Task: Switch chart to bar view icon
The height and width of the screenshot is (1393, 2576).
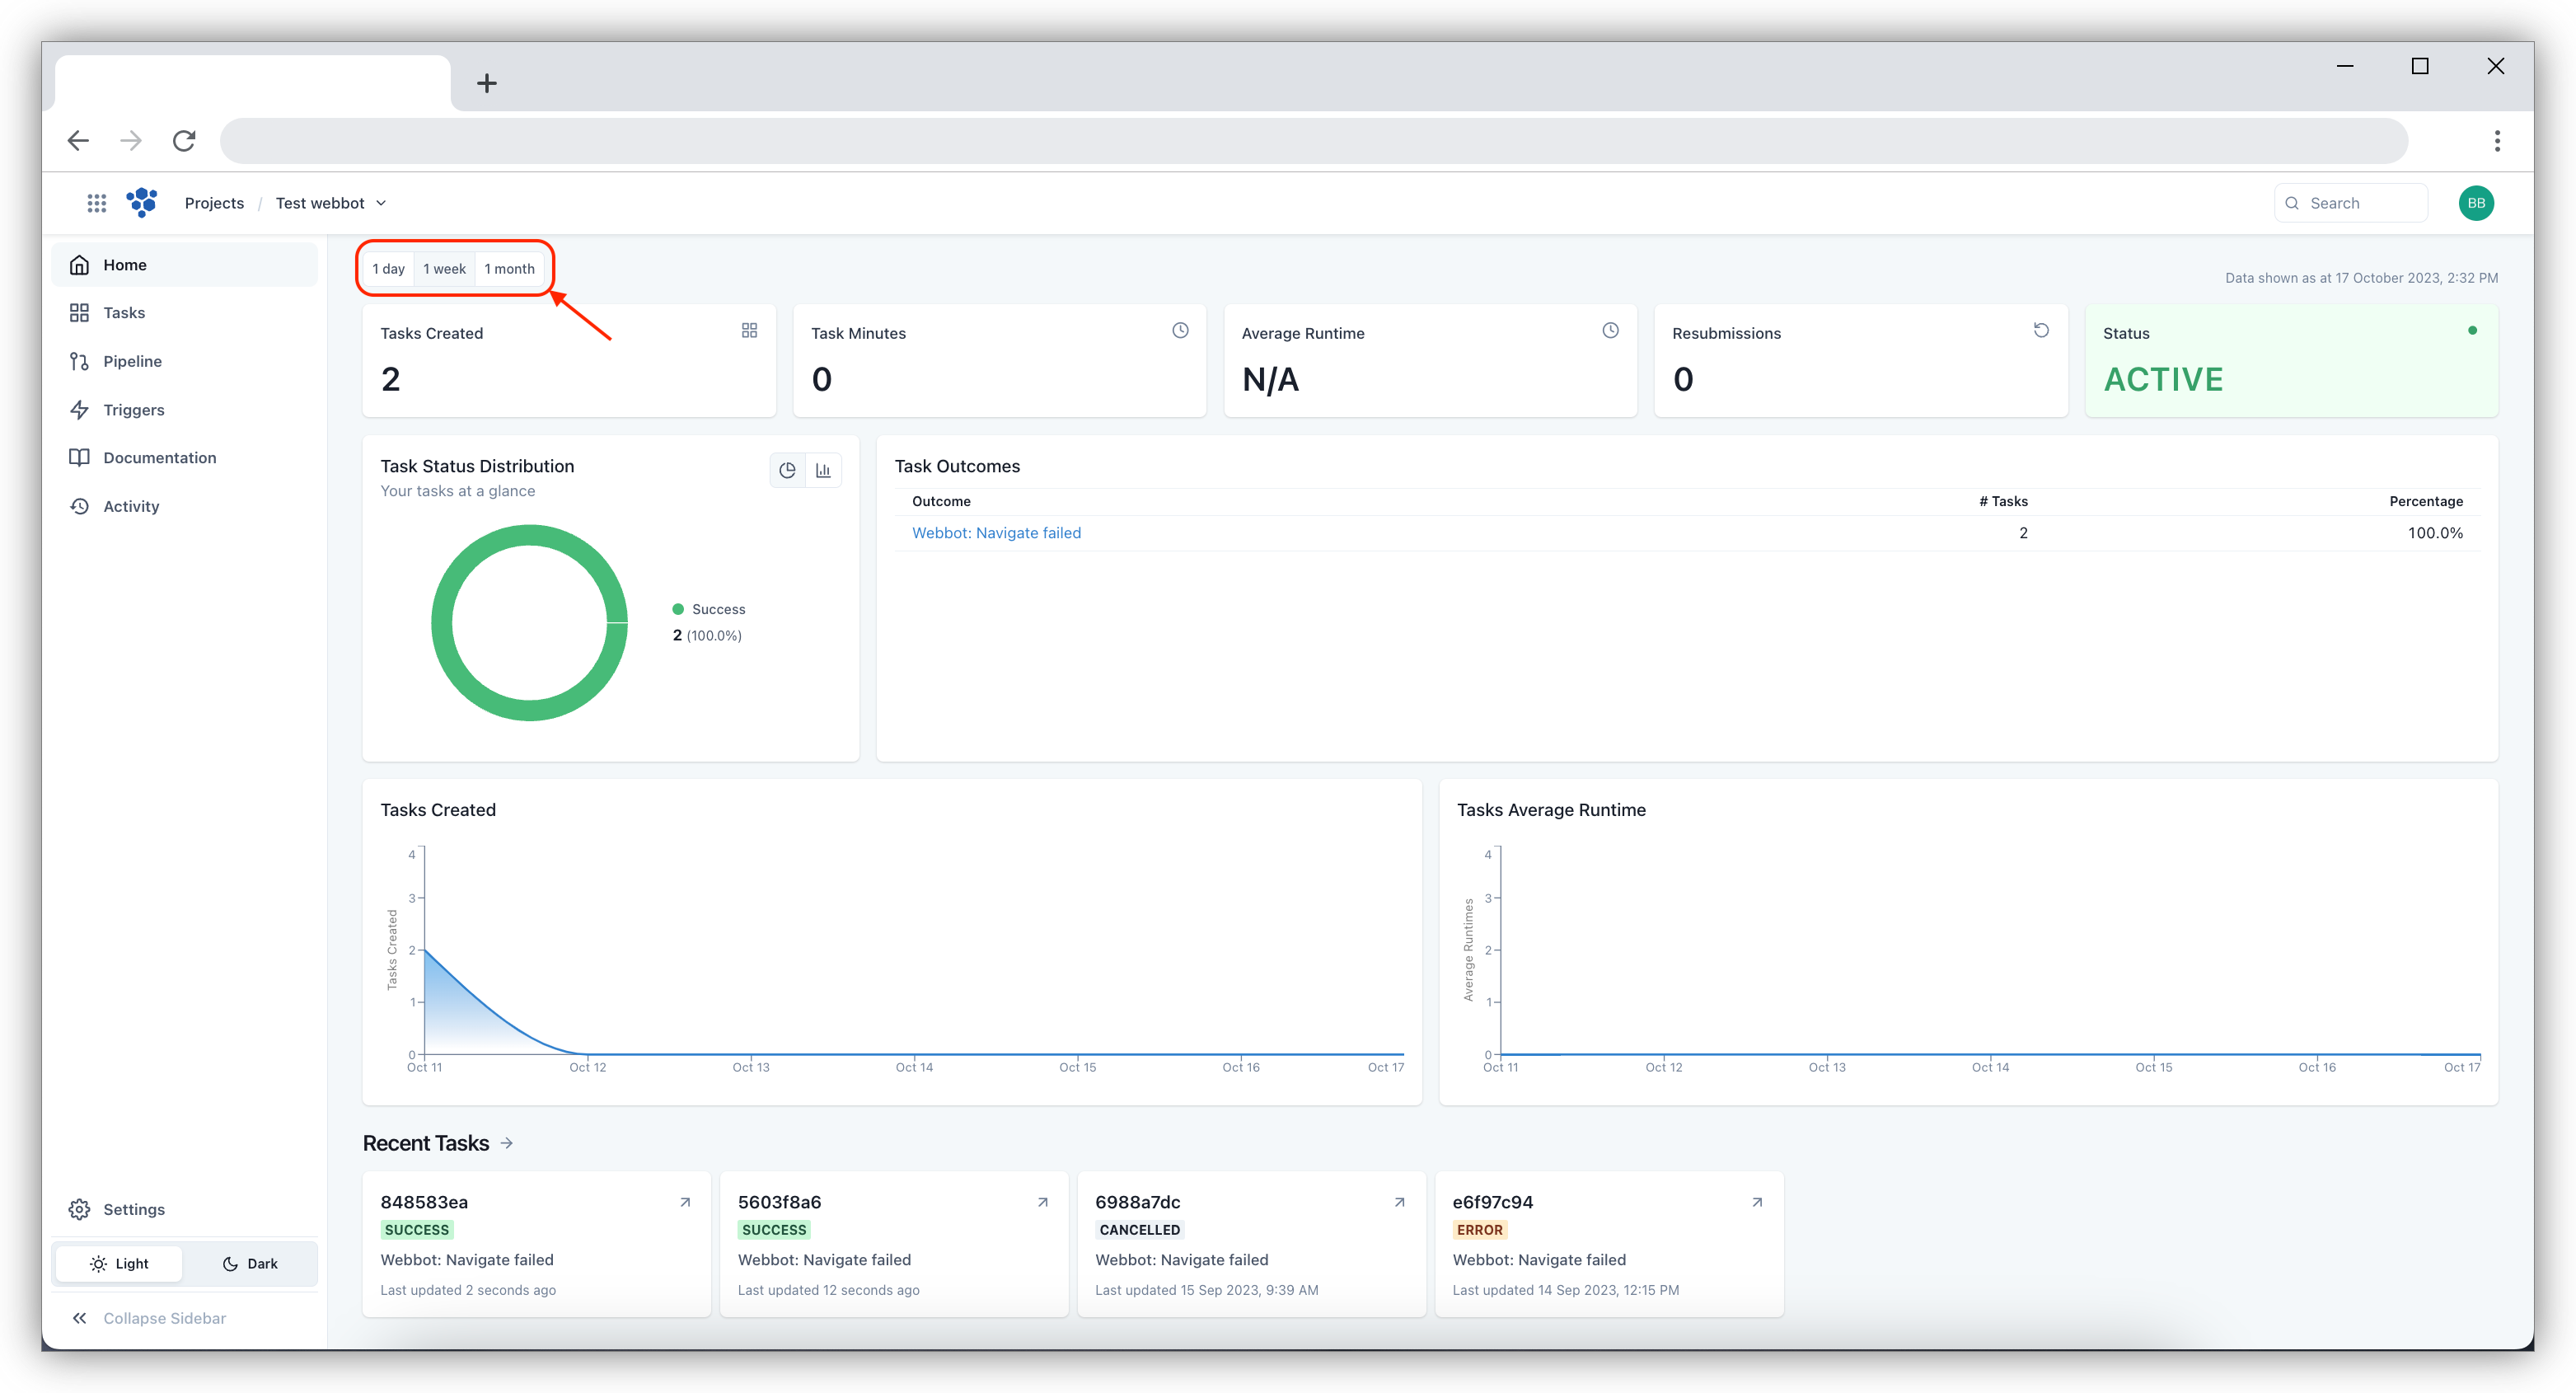Action: pos(823,470)
